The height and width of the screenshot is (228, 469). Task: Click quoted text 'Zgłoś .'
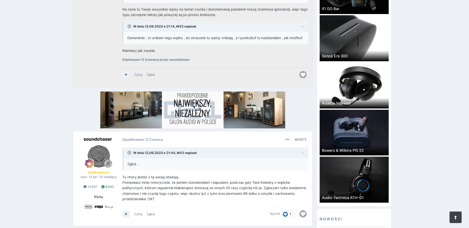[133, 164]
